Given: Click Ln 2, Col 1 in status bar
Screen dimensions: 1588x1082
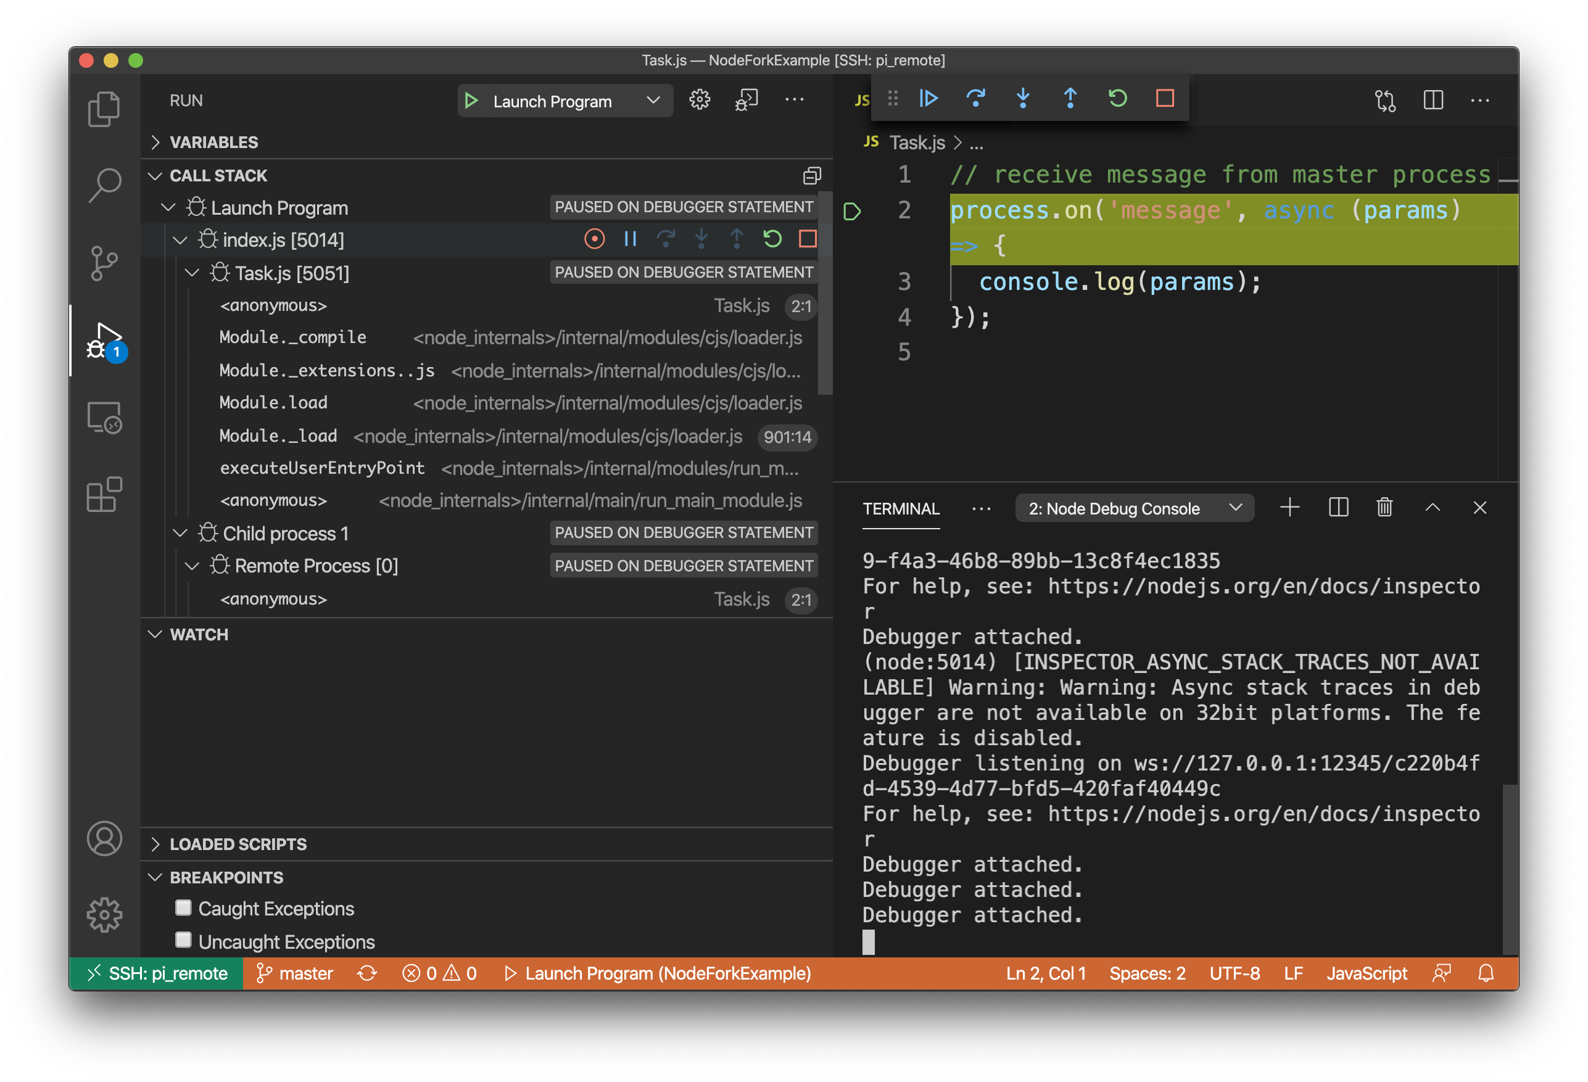Looking at the screenshot, I should click(x=1046, y=973).
